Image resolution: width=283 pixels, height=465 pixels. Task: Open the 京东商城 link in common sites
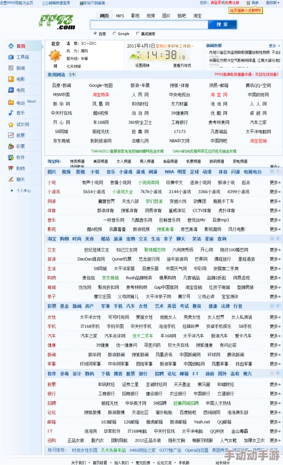point(61,141)
